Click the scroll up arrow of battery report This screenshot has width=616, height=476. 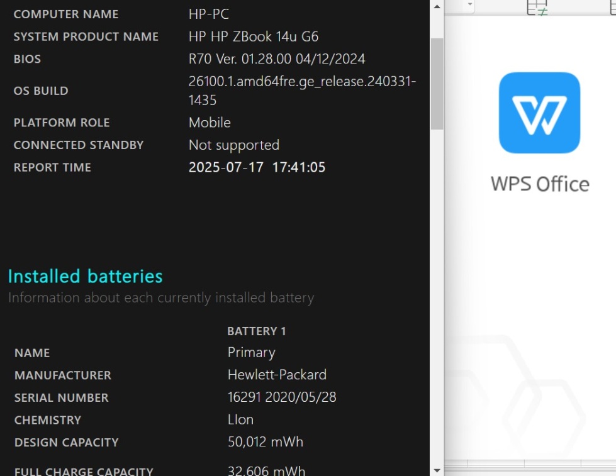pos(437,6)
